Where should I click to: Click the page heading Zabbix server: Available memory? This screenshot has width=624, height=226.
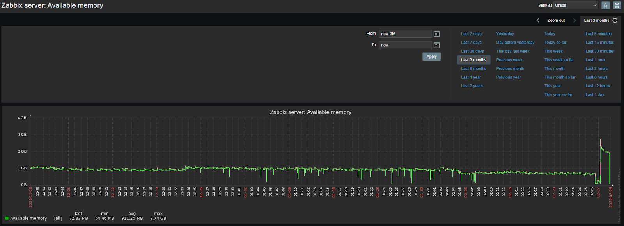pyautogui.click(x=52, y=5)
